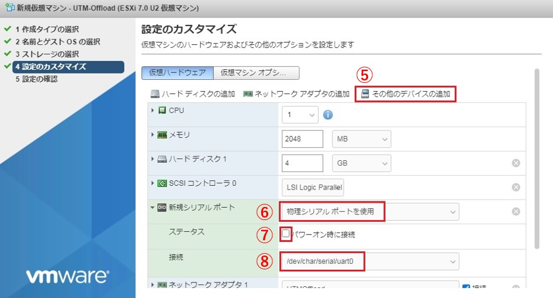Click the Add hard disk icon
Screen dimensions: 553x298
(155, 94)
